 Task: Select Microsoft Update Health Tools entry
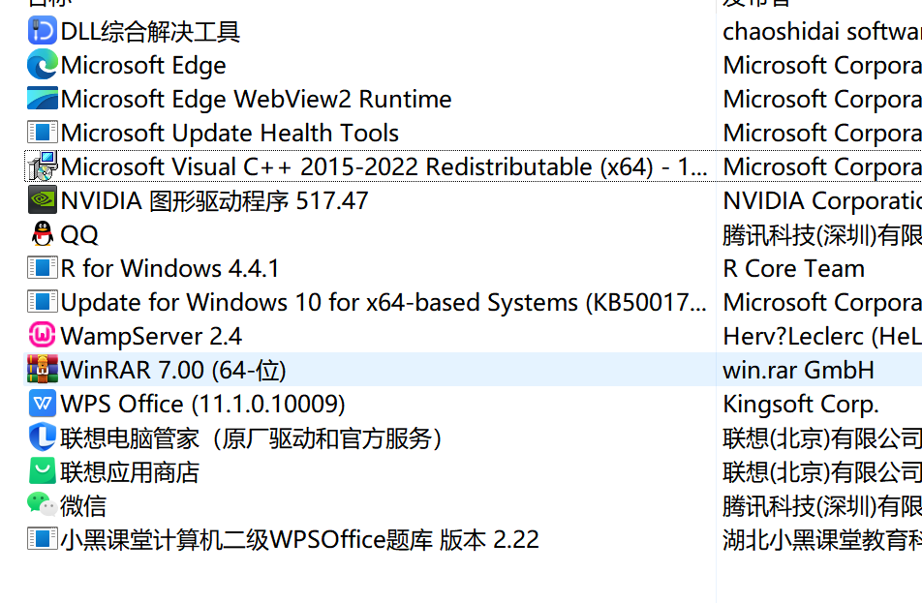pos(230,134)
